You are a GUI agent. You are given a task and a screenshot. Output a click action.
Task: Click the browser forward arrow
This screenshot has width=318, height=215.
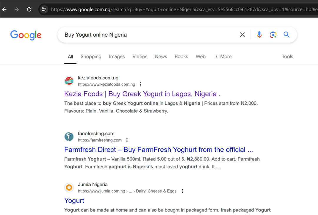point(16,9)
